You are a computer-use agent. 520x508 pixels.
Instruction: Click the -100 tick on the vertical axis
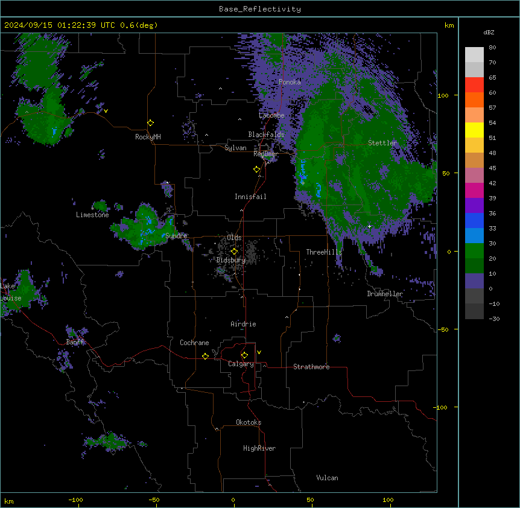(x=440, y=407)
